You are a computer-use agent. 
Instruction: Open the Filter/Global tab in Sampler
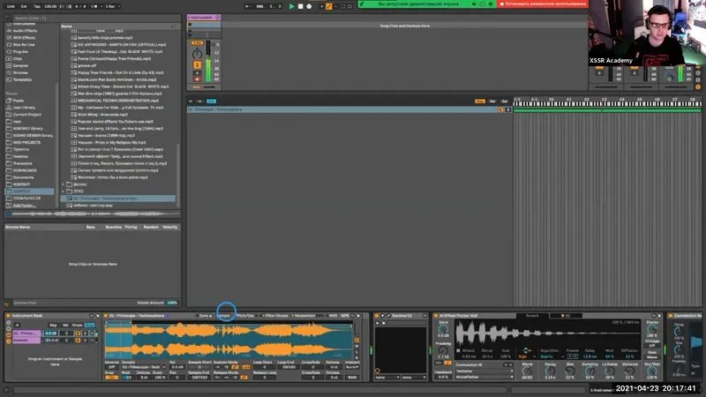[275, 316]
